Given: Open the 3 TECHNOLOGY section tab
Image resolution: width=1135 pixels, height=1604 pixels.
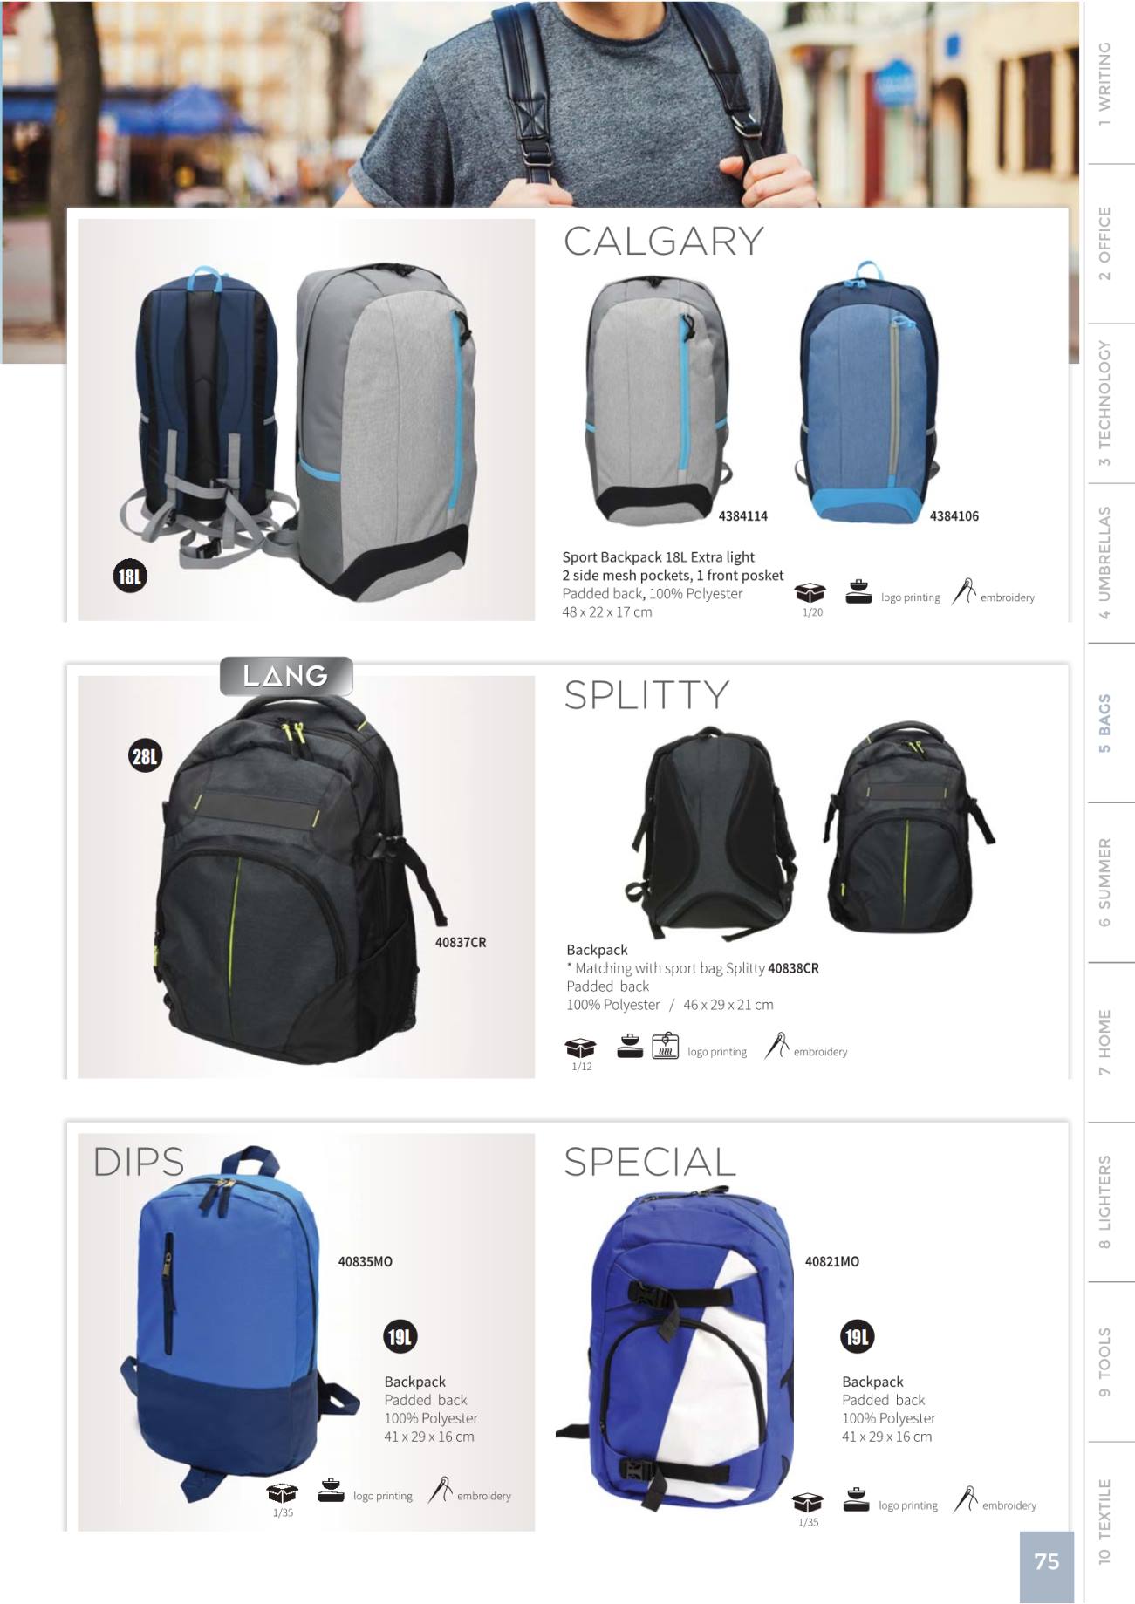Looking at the screenshot, I should pyautogui.click(x=1104, y=404).
